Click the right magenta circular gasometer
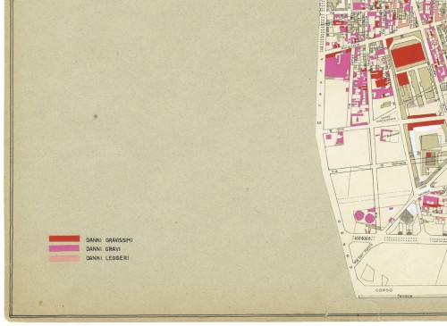 369,218
